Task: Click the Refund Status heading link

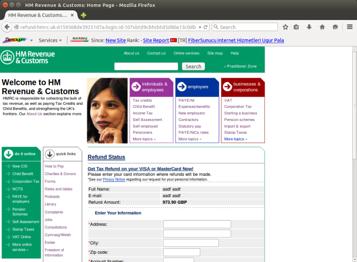Action: tap(106, 157)
